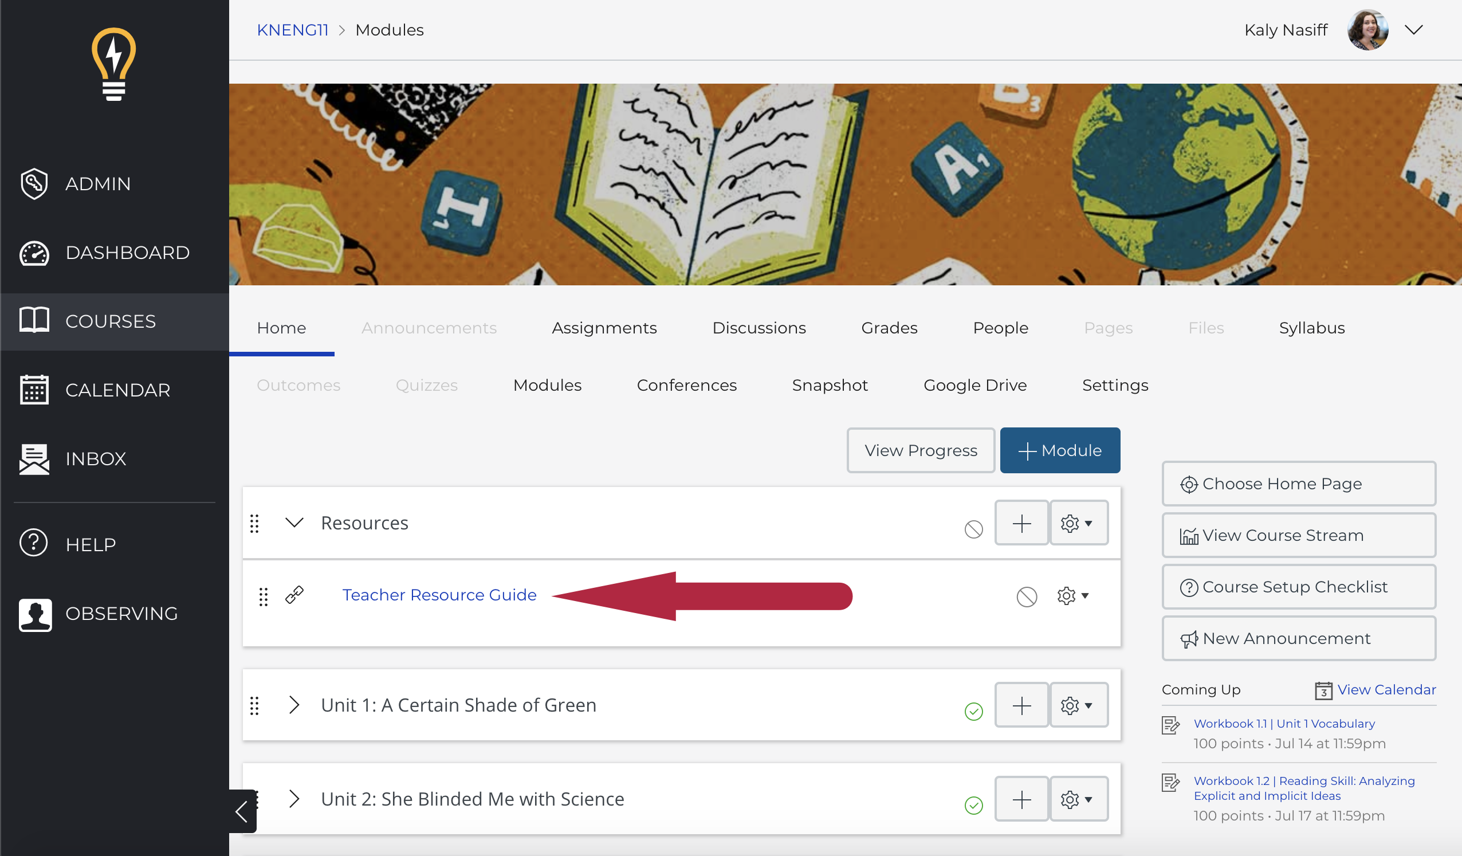The image size is (1462, 856).
Task: Open the Teacher Resource Guide gear menu
Action: pos(1072,595)
